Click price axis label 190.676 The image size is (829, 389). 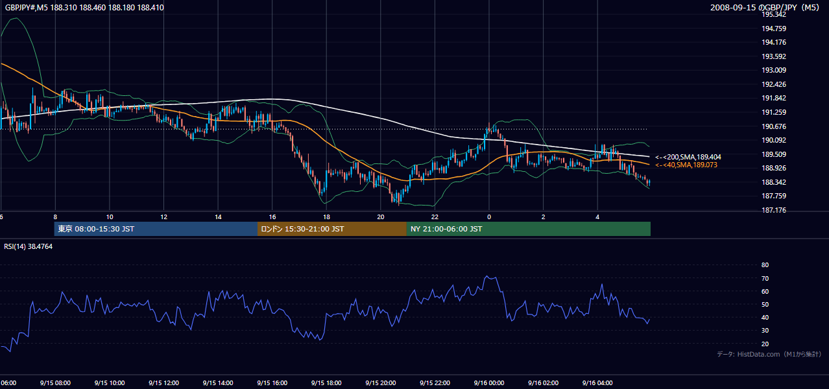774,126
